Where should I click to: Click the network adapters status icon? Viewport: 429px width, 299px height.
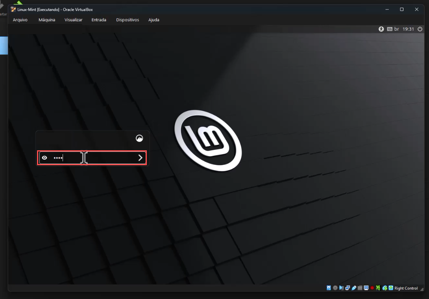click(348, 288)
